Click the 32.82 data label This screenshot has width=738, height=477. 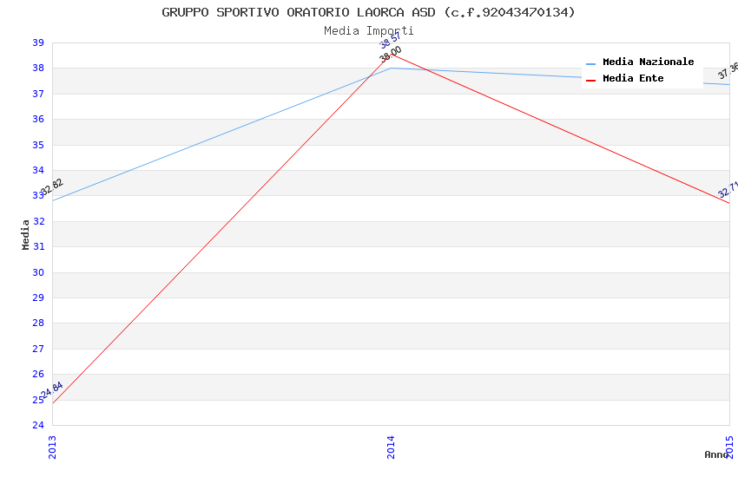coord(52,187)
